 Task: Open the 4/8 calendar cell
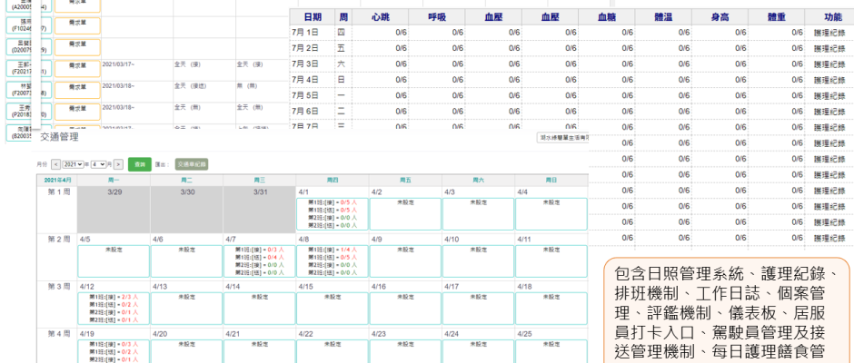[x=332, y=260]
